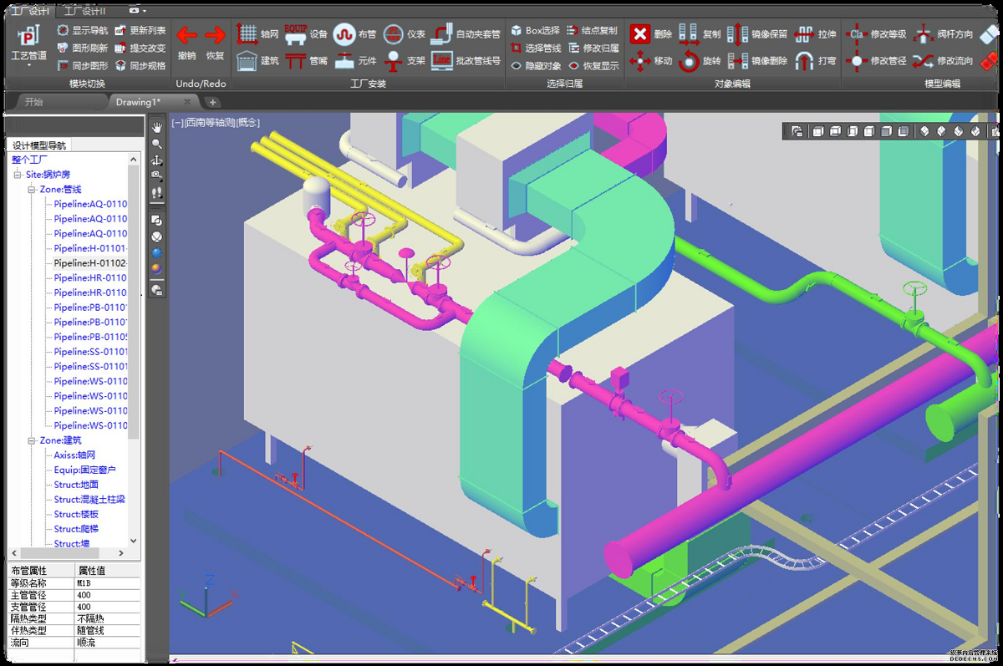Select the 整个工厂 root node

click(29, 160)
